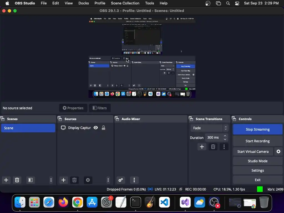Open scene filters icon in Scenes dock
The width and height of the screenshot is (284, 213).
pos(31,180)
